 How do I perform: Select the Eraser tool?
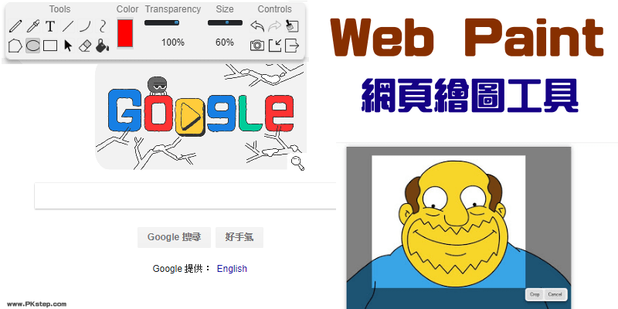click(x=85, y=46)
